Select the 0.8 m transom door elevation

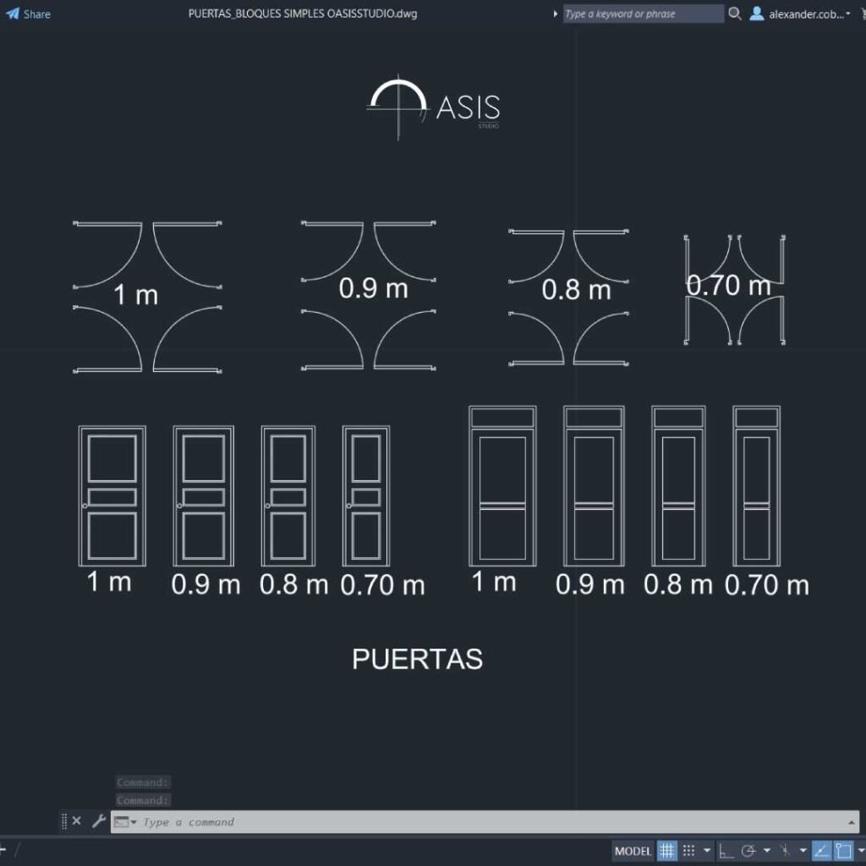point(678,486)
